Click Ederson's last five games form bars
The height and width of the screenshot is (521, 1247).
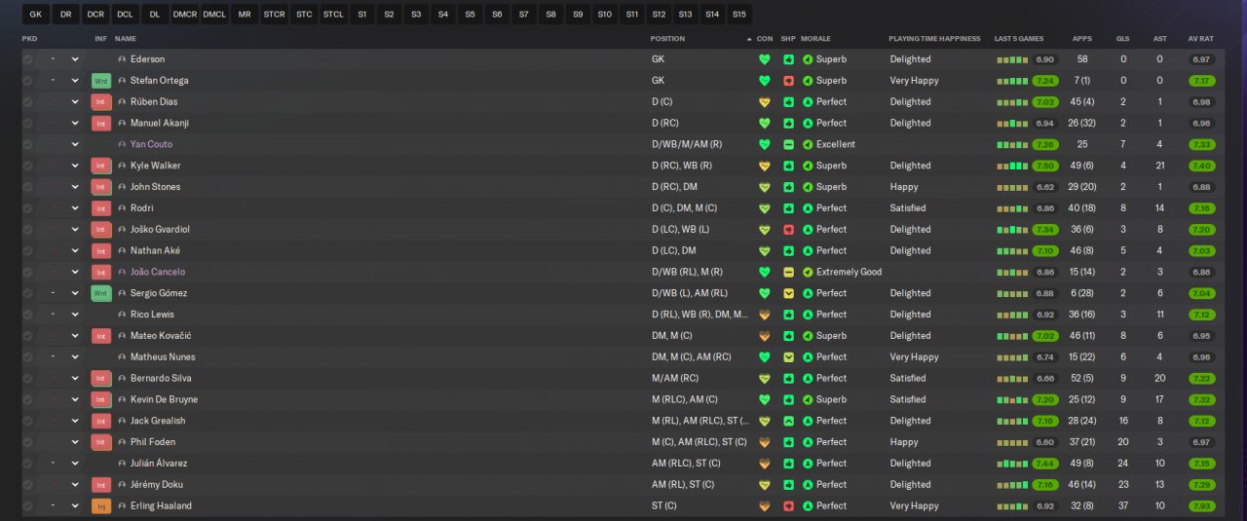[1012, 59]
